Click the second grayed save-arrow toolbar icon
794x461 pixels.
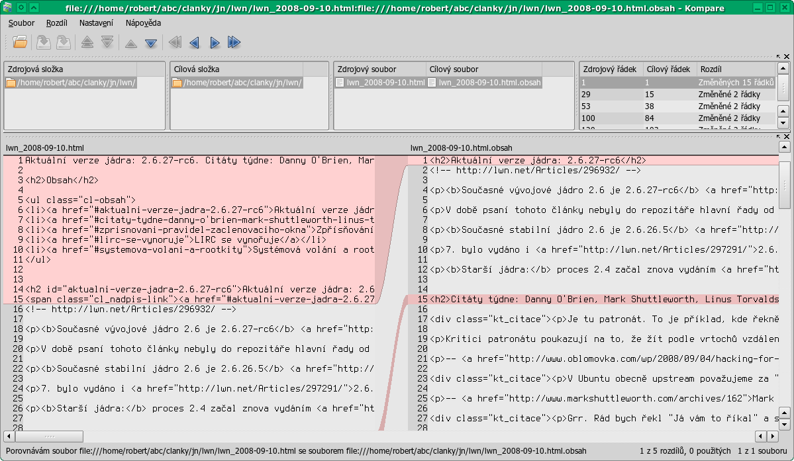(x=64, y=42)
